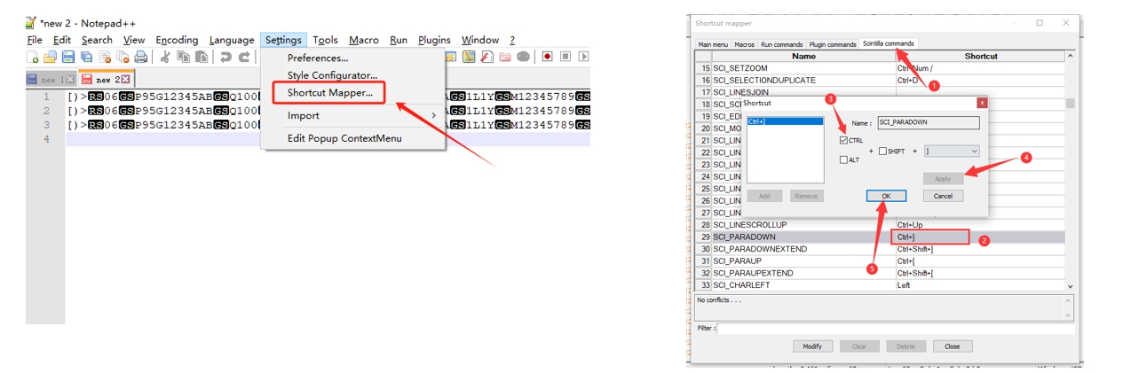Switch to the Main menu tab

(x=713, y=44)
